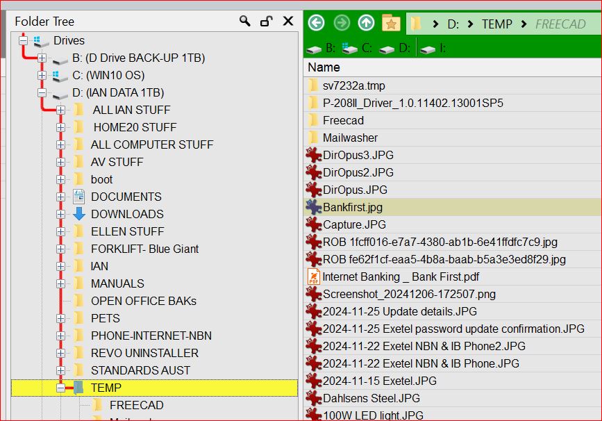Click the Forward navigation arrow button
This screenshot has height=421, width=602.
tap(342, 23)
